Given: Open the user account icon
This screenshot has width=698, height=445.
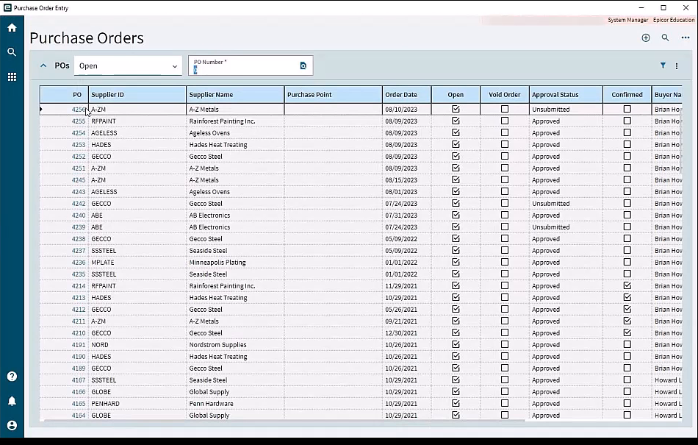Looking at the screenshot, I should tap(12, 425).
